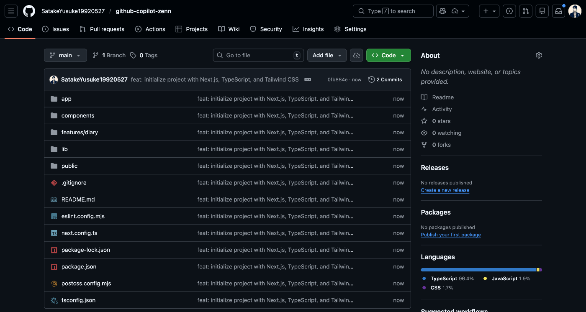Viewport: 586px width, 312px height.
Task: Expand the green Code dropdown
Action: point(388,55)
